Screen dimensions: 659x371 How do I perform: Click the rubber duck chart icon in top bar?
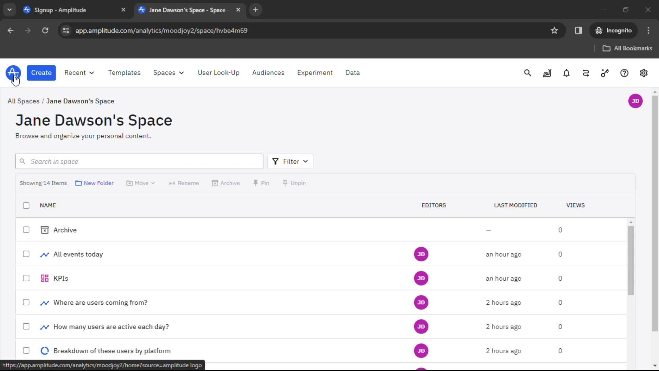[x=547, y=73]
